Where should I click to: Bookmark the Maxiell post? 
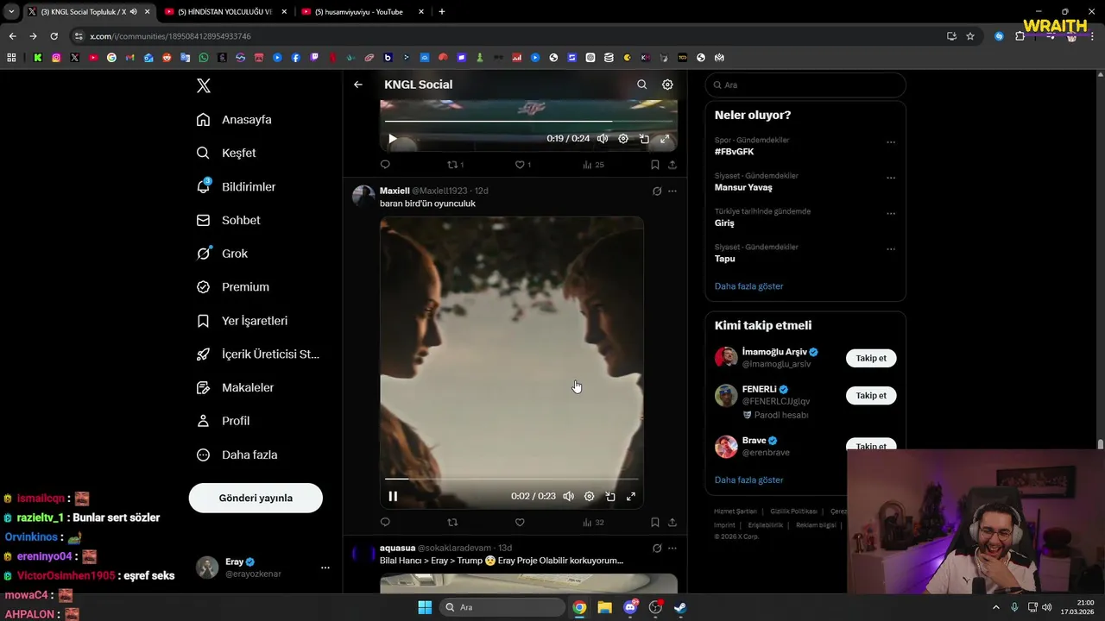point(655,522)
